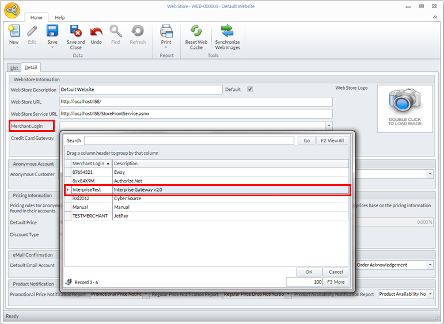Click Synchronize Web Images icon
444x324 pixels.
pyautogui.click(x=227, y=32)
